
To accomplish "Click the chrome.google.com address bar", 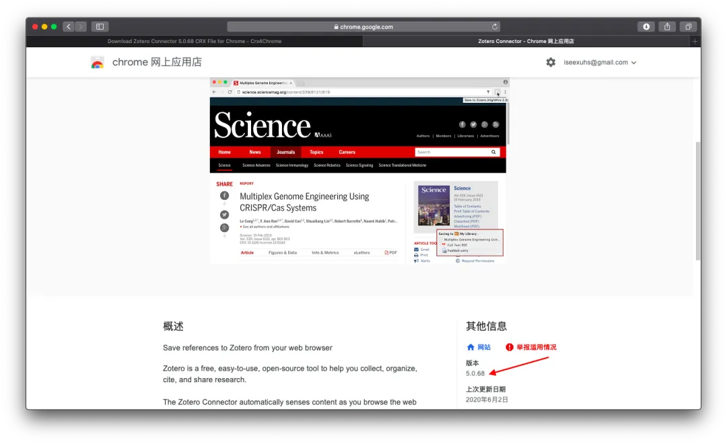I will tap(363, 27).
